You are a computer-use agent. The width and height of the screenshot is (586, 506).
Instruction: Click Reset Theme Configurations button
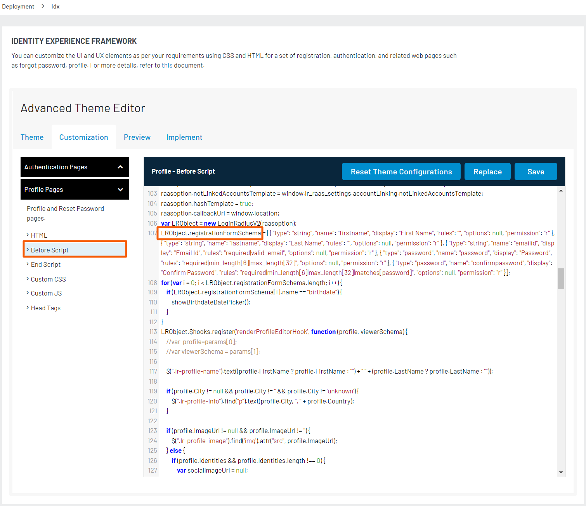[401, 172]
